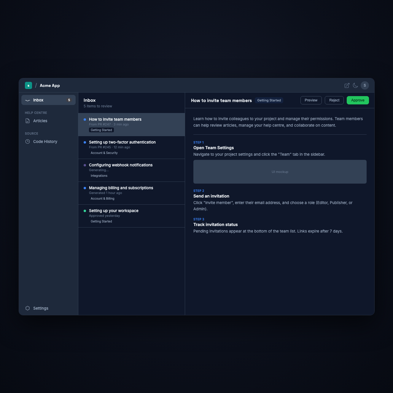This screenshot has width=393, height=393.
Task: Click the Articles document icon
Action: tap(28, 121)
